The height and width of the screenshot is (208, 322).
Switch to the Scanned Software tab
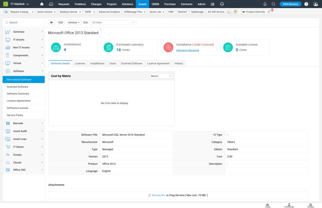click(x=132, y=63)
